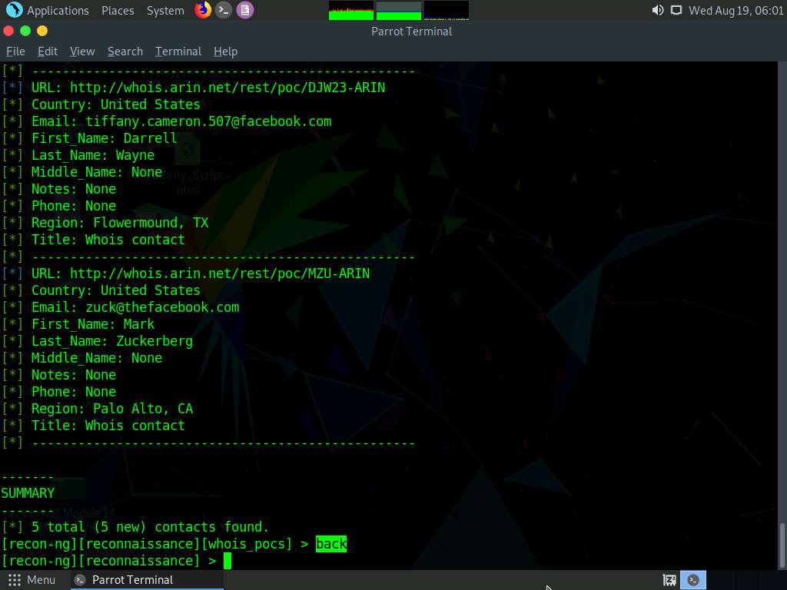Open the View menu
Screen dimensions: 787x590
coord(82,51)
